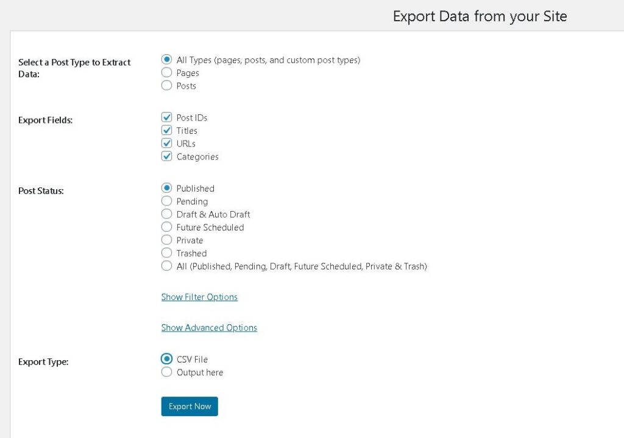
Task: Select Private post status
Action: tap(166, 240)
